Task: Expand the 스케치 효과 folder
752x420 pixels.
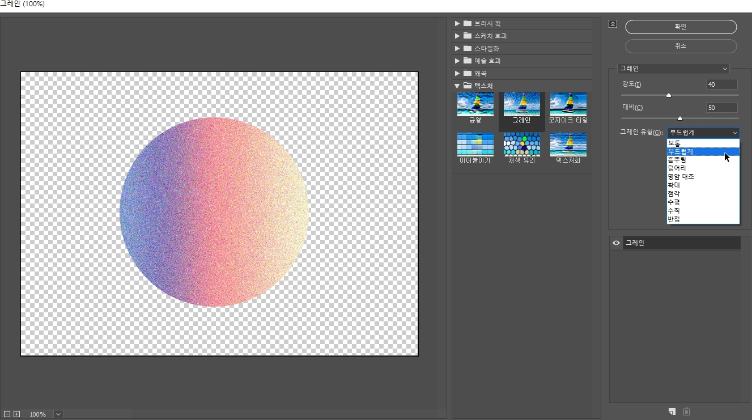Action: 457,36
